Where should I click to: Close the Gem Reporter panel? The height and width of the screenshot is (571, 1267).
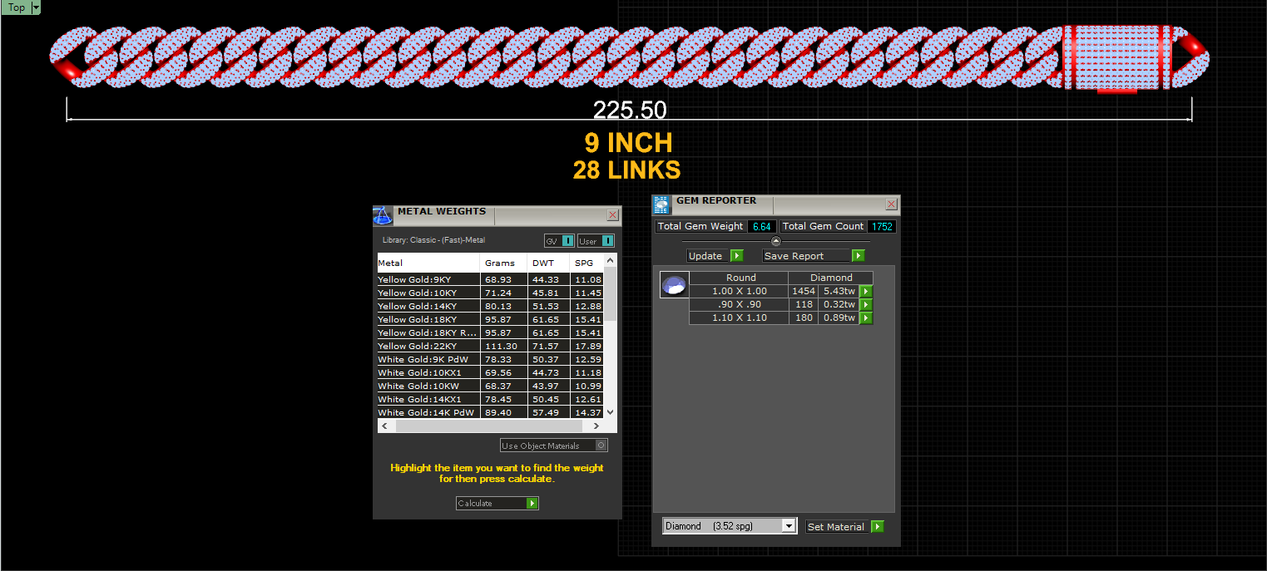coord(892,204)
